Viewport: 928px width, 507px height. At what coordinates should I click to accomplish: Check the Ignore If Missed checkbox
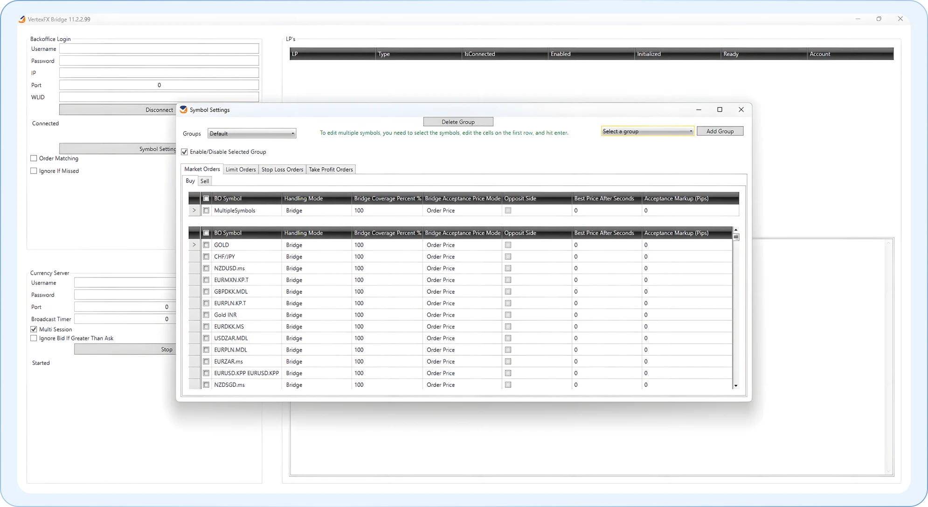point(34,170)
